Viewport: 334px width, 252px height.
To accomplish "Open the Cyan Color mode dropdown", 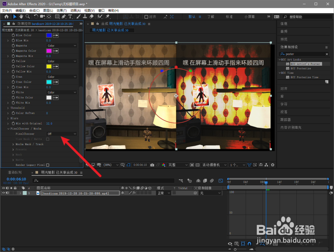I will tap(61, 77).
